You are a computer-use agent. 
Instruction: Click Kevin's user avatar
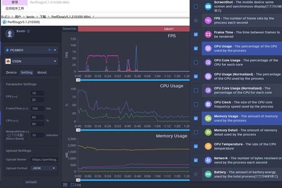(10, 33)
